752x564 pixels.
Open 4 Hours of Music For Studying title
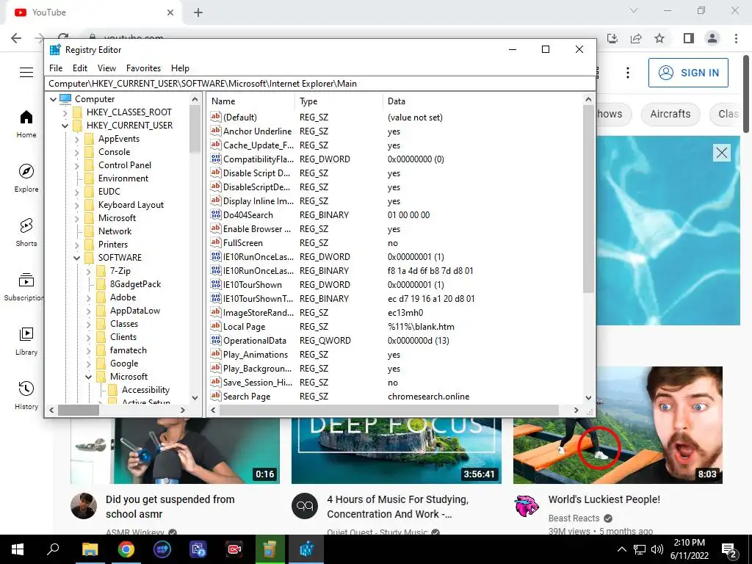point(397,507)
